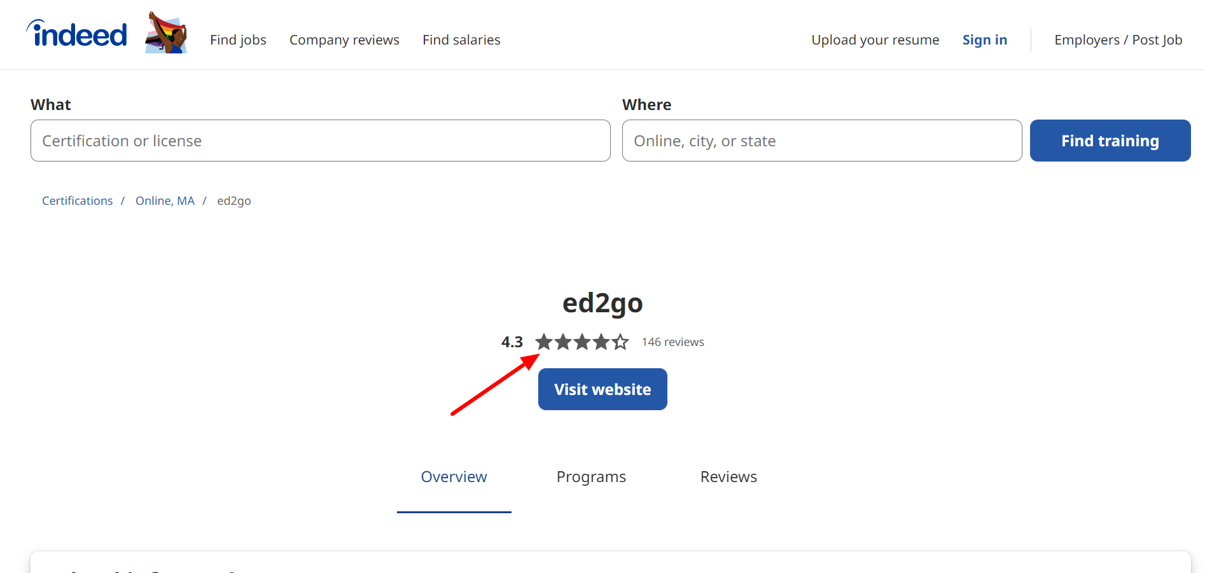
Task: Select the first star in the rating
Action: pos(545,342)
